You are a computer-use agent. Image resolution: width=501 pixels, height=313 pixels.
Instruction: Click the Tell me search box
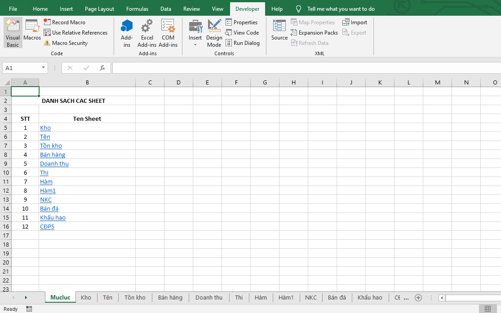pyautogui.click(x=341, y=9)
